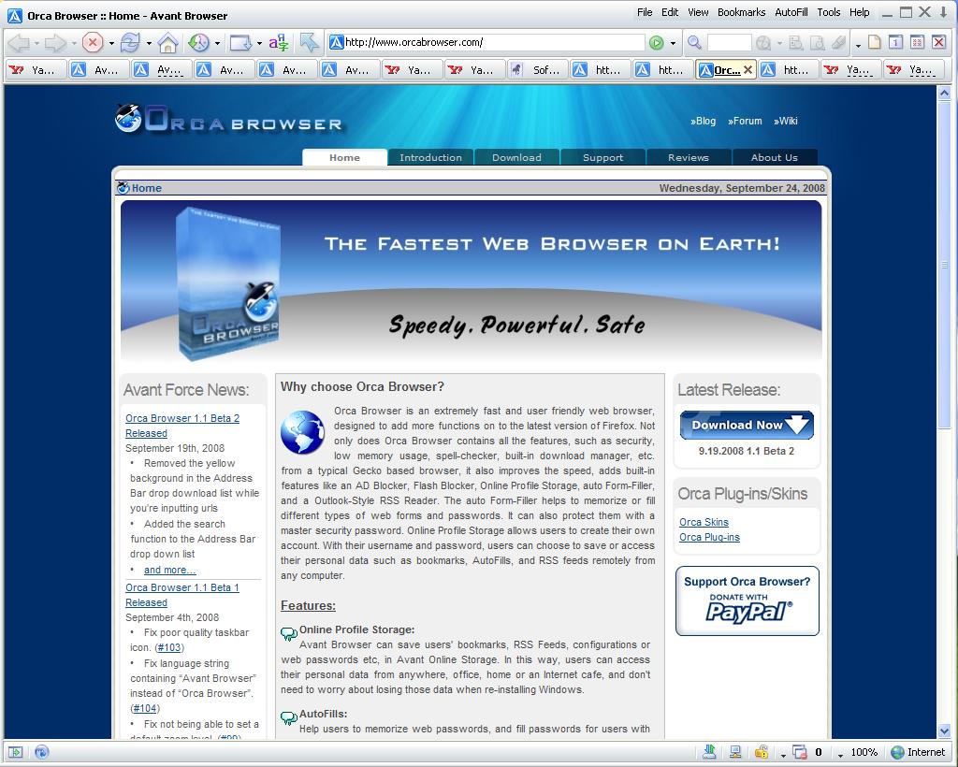Click the Donate with PayPal button
The width and height of the screenshot is (958, 767).
pos(748,601)
